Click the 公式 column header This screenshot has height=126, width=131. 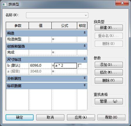click(x=64, y=26)
